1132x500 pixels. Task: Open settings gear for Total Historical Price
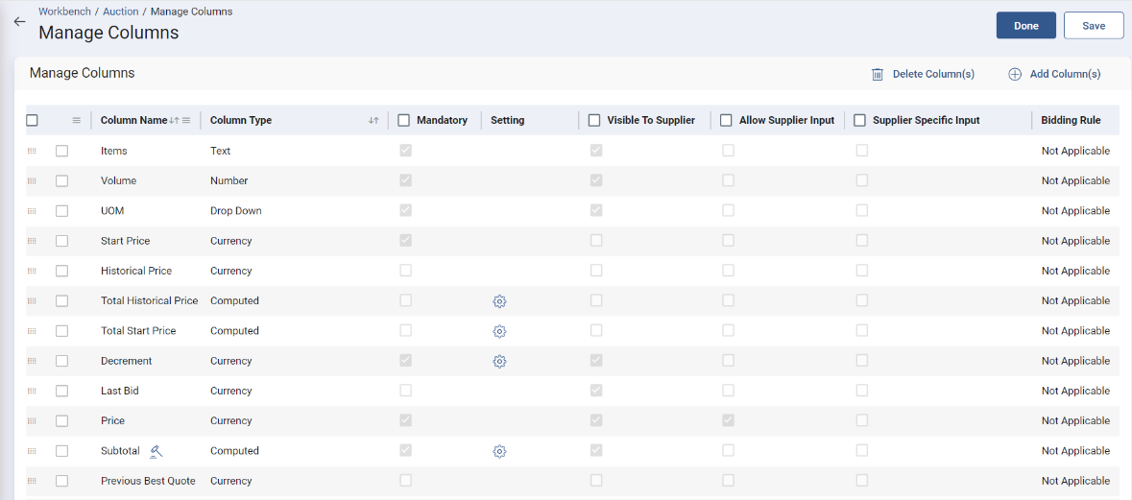[499, 301]
